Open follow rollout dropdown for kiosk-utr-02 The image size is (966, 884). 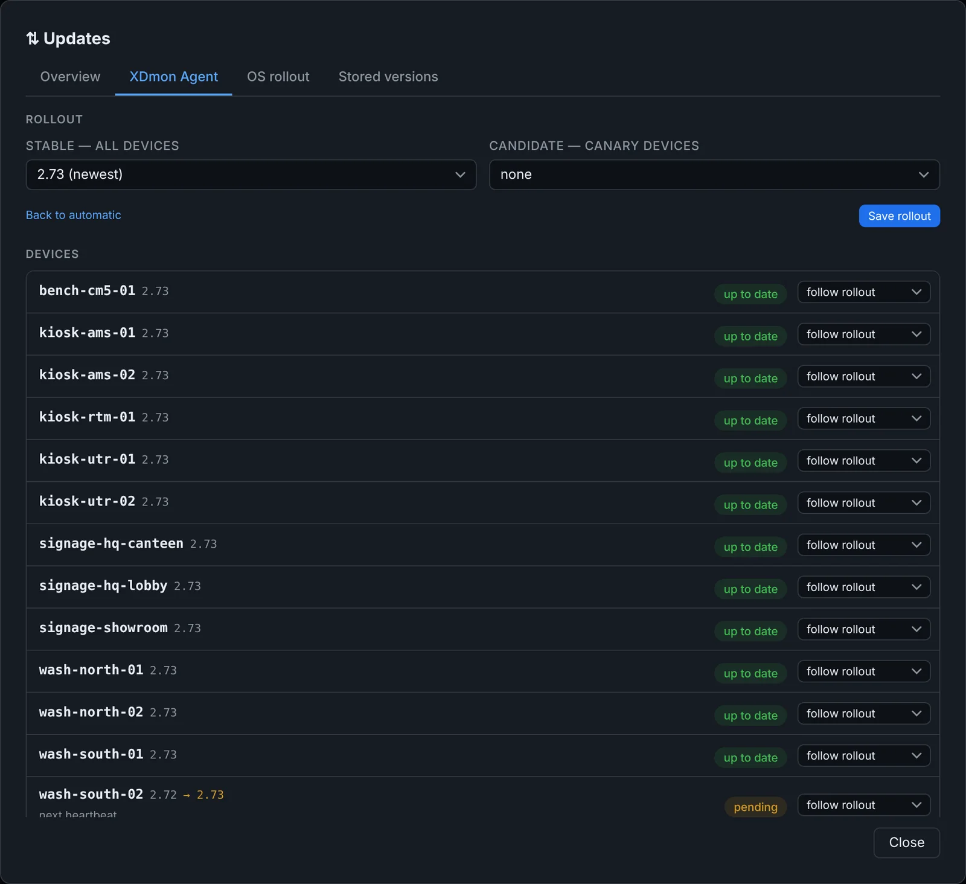[x=863, y=503]
